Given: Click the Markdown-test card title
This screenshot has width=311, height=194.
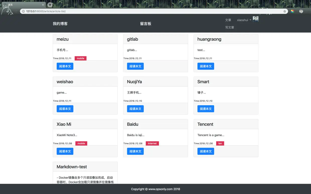Looking at the screenshot, I should (72, 167).
